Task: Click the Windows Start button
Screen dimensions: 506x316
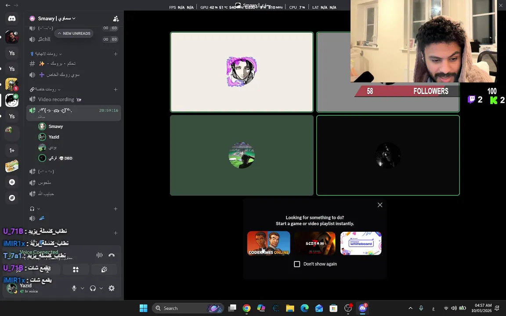Action: point(144,308)
